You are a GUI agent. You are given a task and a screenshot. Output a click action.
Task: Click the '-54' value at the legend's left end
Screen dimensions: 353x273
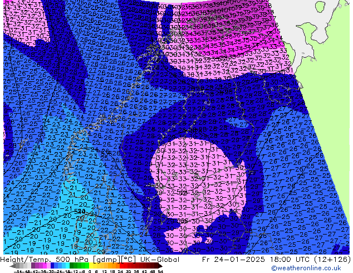18,272
